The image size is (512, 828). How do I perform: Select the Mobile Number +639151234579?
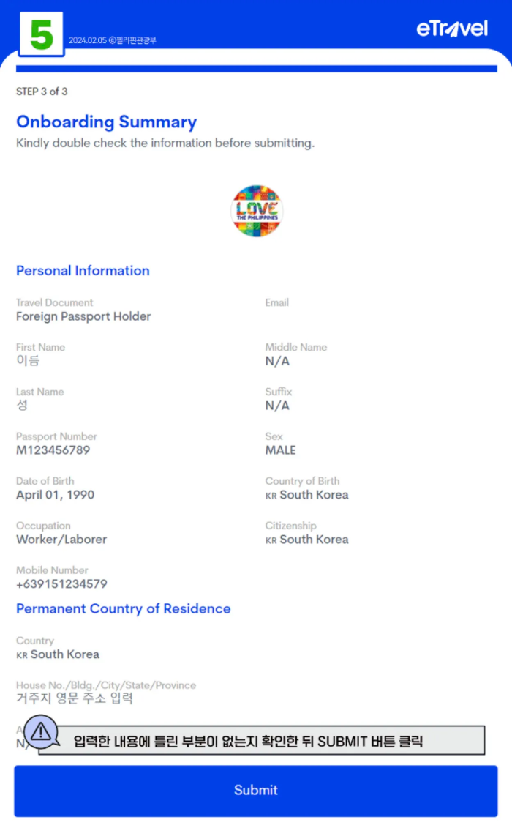click(62, 584)
